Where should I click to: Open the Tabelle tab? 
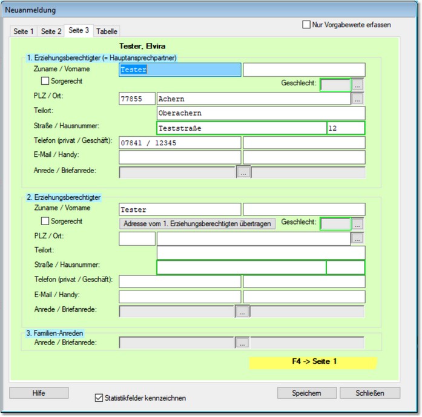[x=107, y=31]
